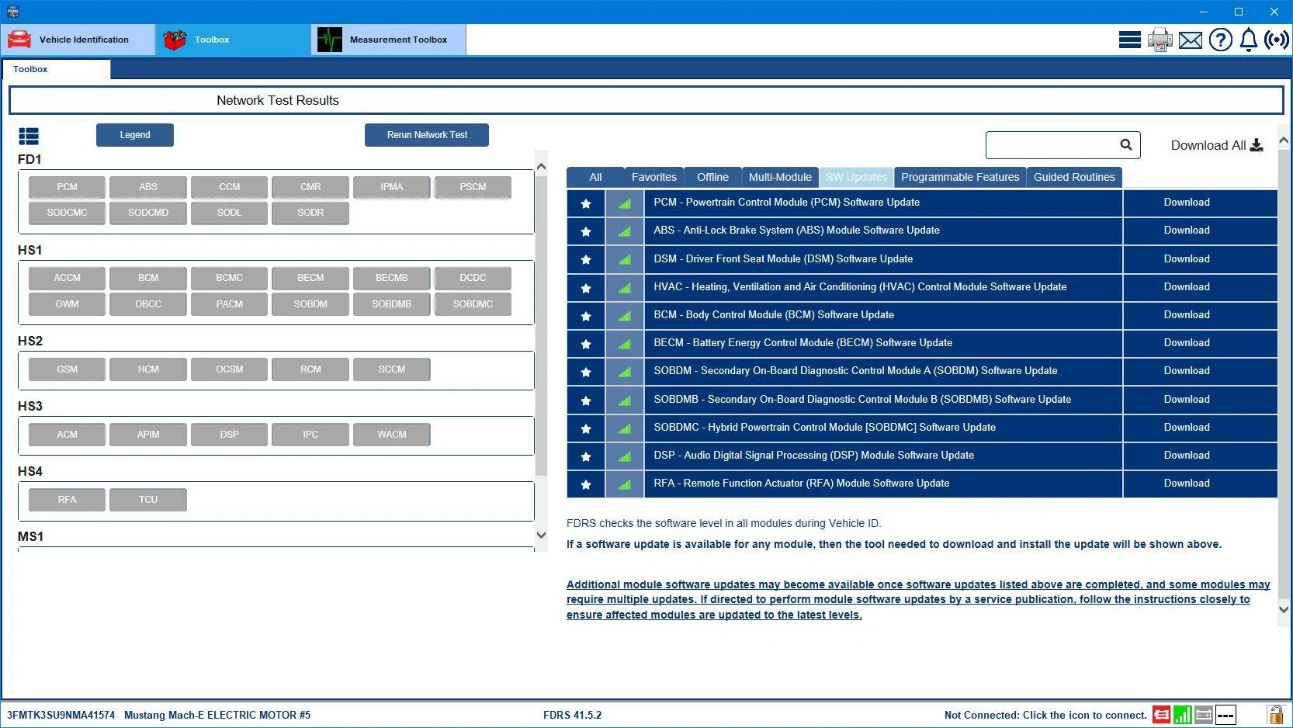Select the IPMA module in FD1 network

tap(392, 187)
